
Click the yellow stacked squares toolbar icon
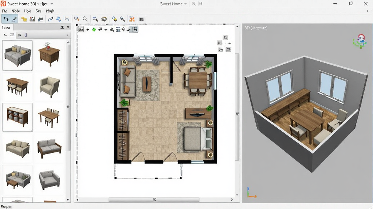(x=24, y=19)
